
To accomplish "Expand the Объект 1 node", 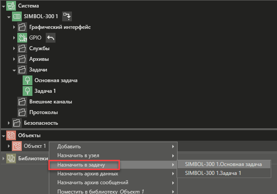I will (9, 146).
